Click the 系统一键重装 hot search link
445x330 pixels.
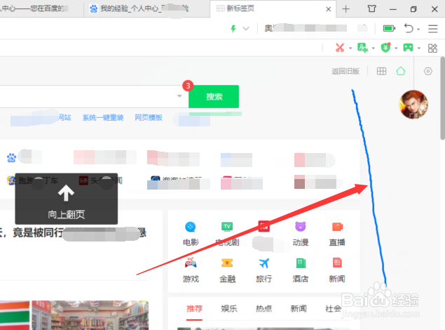[x=103, y=117]
